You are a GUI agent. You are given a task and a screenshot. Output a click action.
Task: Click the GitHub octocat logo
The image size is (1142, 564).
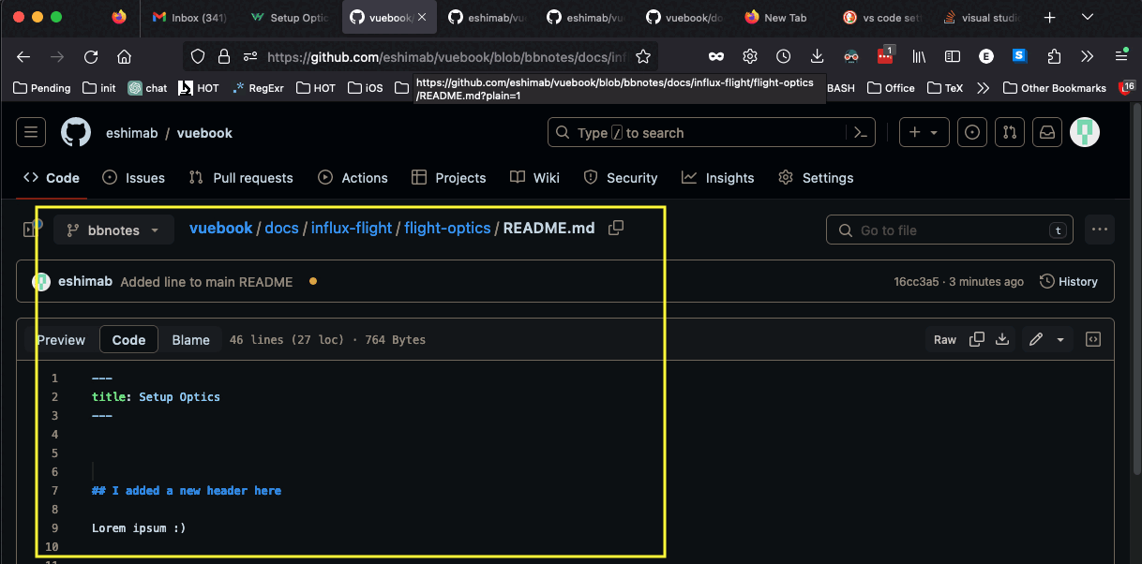click(76, 133)
